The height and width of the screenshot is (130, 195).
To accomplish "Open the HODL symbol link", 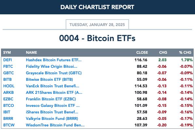I will pyautogui.click(x=9, y=86).
